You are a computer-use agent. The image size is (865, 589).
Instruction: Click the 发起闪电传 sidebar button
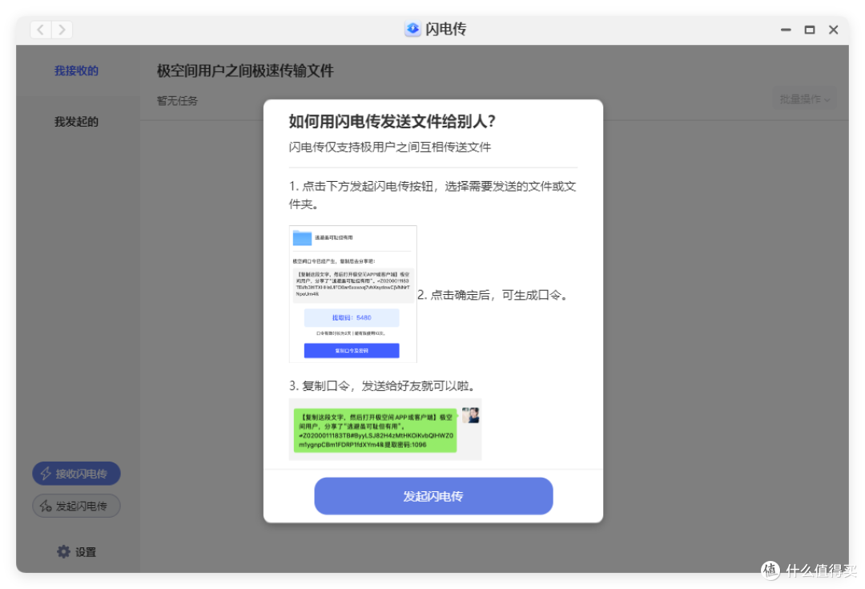[76, 506]
